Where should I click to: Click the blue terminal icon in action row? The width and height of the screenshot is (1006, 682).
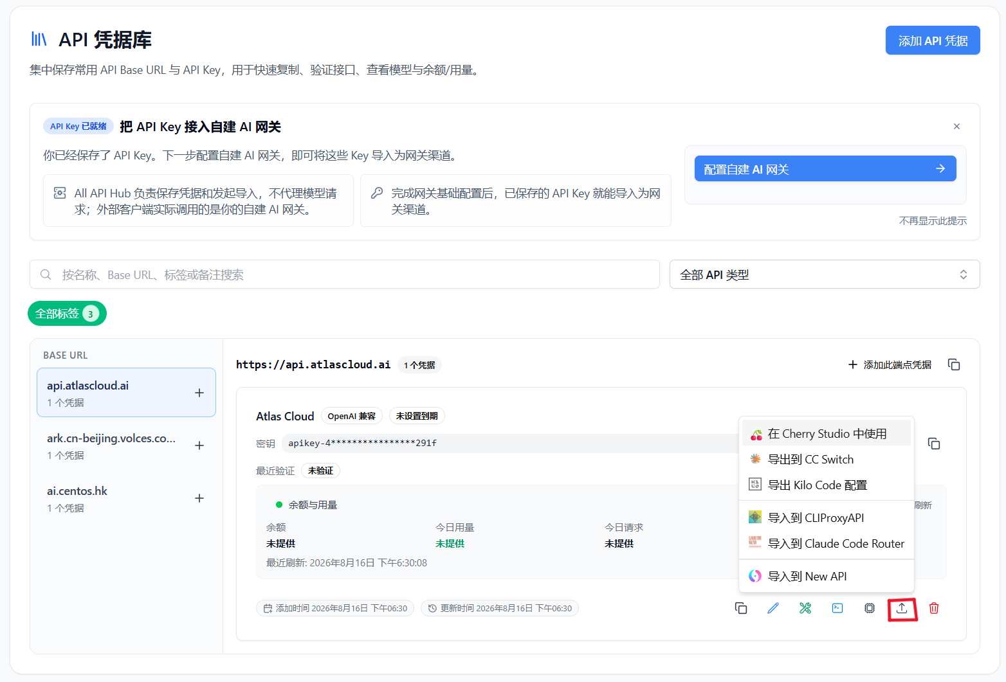click(837, 608)
